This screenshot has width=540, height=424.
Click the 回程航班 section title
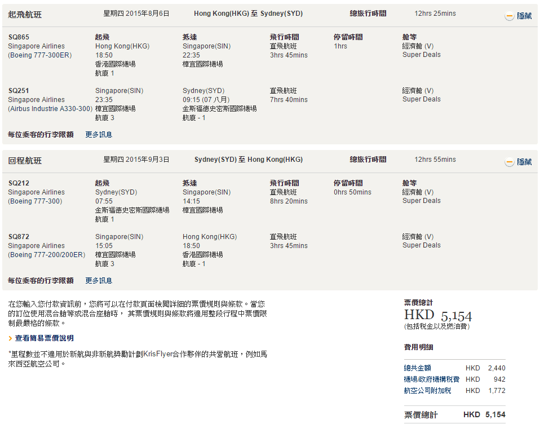point(25,161)
